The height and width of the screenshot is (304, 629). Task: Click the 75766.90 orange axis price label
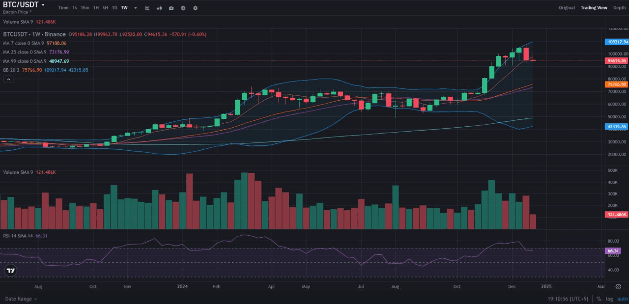click(616, 84)
